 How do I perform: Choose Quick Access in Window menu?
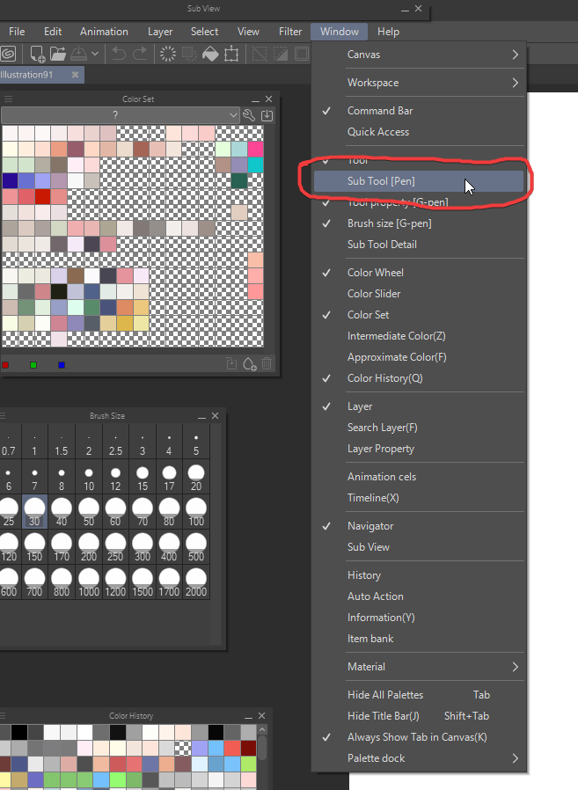pyautogui.click(x=419, y=132)
